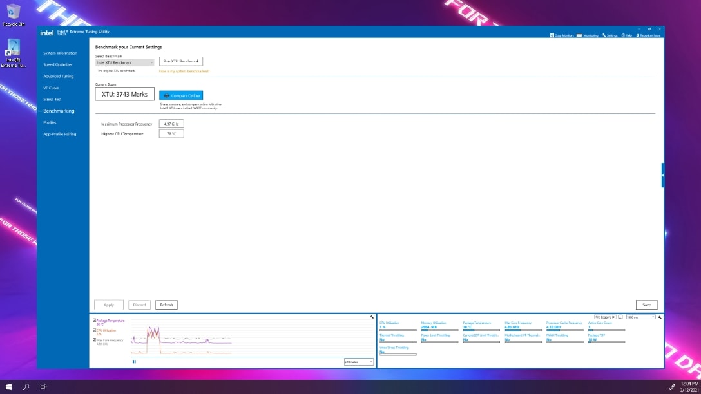This screenshot has width=701, height=394.
Task: Click the Vmax Stress Throttling monitor tile
Action: click(398, 351)
